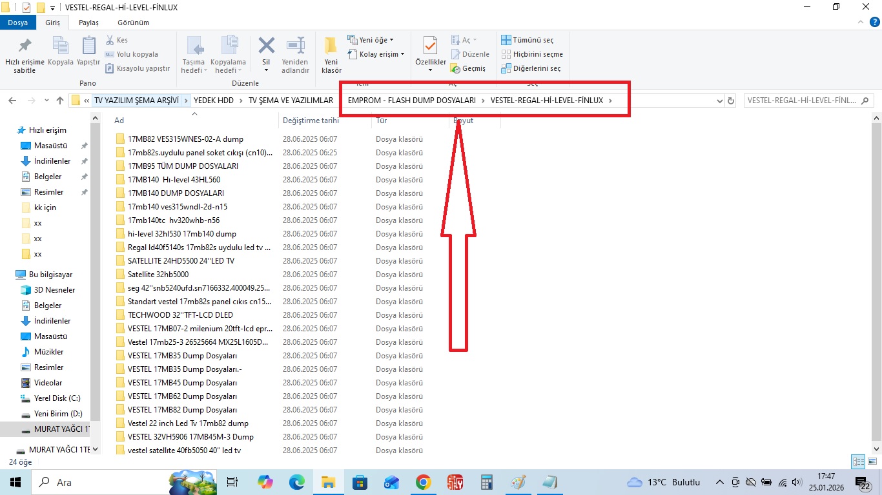
Task: Open Google Chrome from the taskbar
Action: coord(423,482)
